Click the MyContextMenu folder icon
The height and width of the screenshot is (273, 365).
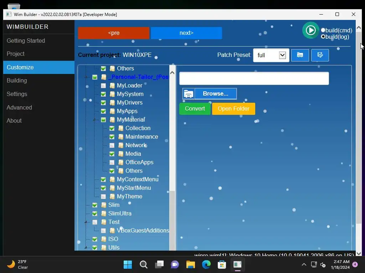(112, 180)
